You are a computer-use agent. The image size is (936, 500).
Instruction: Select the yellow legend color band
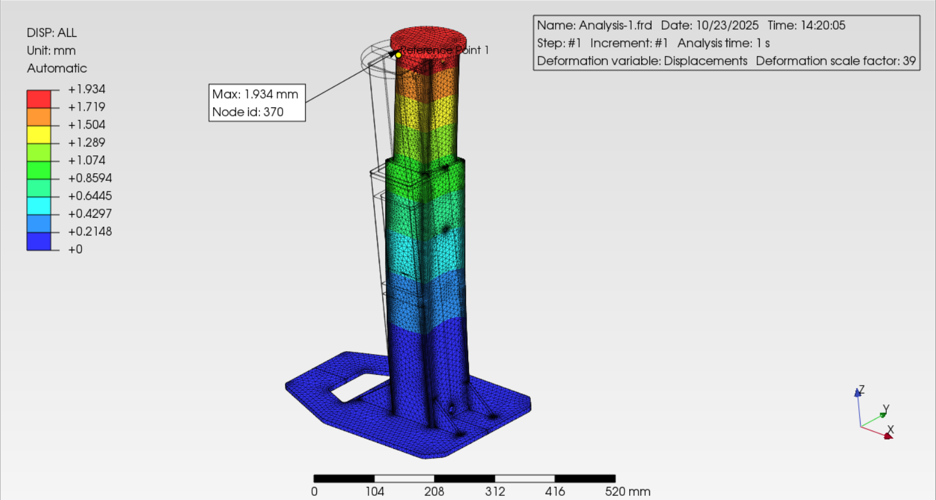39,134
